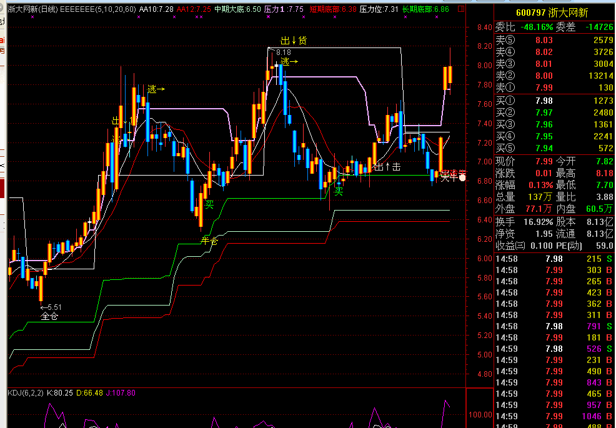This screenshot has height=428, width=616.
Task: Click the 换手 turnover rate value
Action: tap(538, 221)
